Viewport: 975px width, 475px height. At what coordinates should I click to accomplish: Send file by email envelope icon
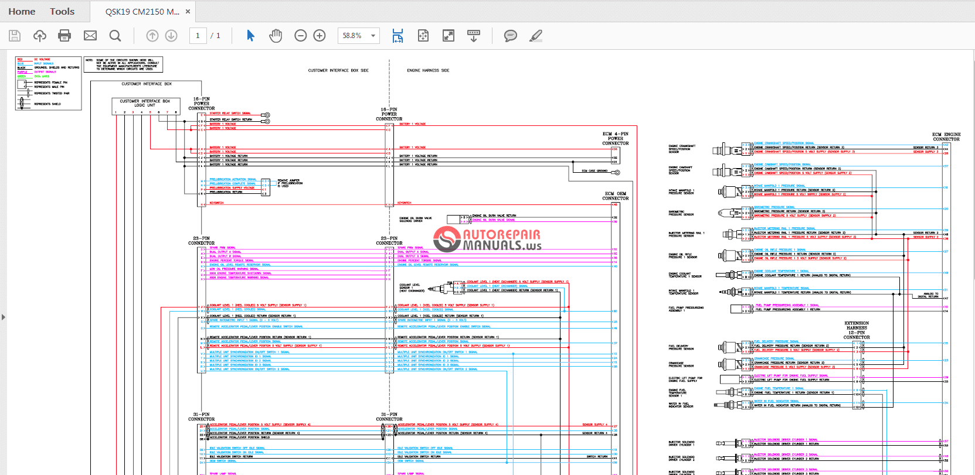90,36
